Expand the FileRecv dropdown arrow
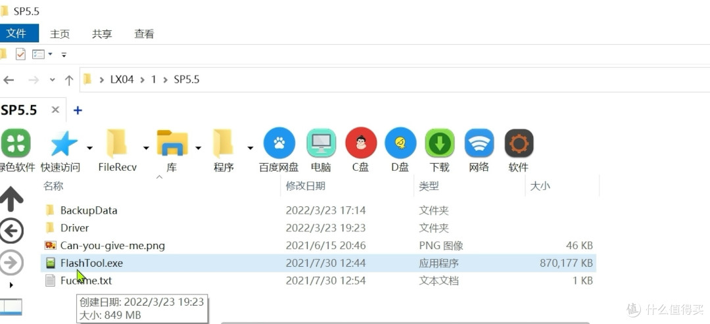This screenshot has width=710, height=324. [146, 148]
